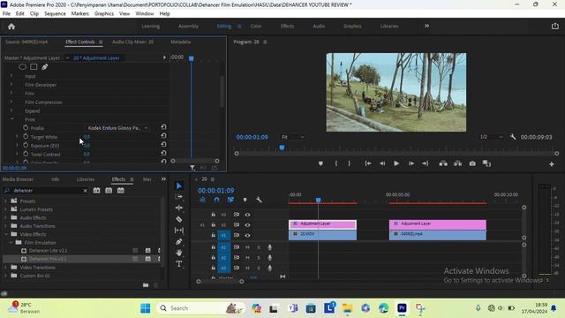Select the Hand tool
This screenshot has height=318, width=565.
point(178,253)
